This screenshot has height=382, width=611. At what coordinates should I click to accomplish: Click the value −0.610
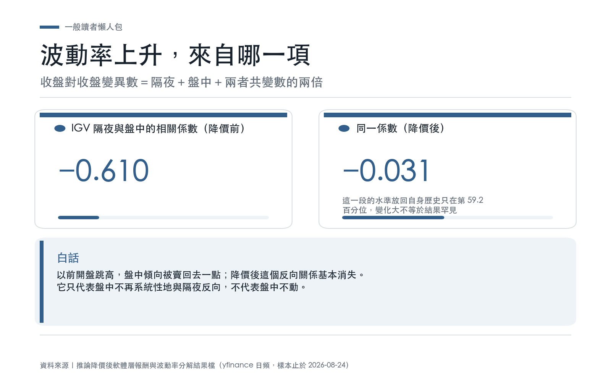pyautogui.click(x=104, y=170)
